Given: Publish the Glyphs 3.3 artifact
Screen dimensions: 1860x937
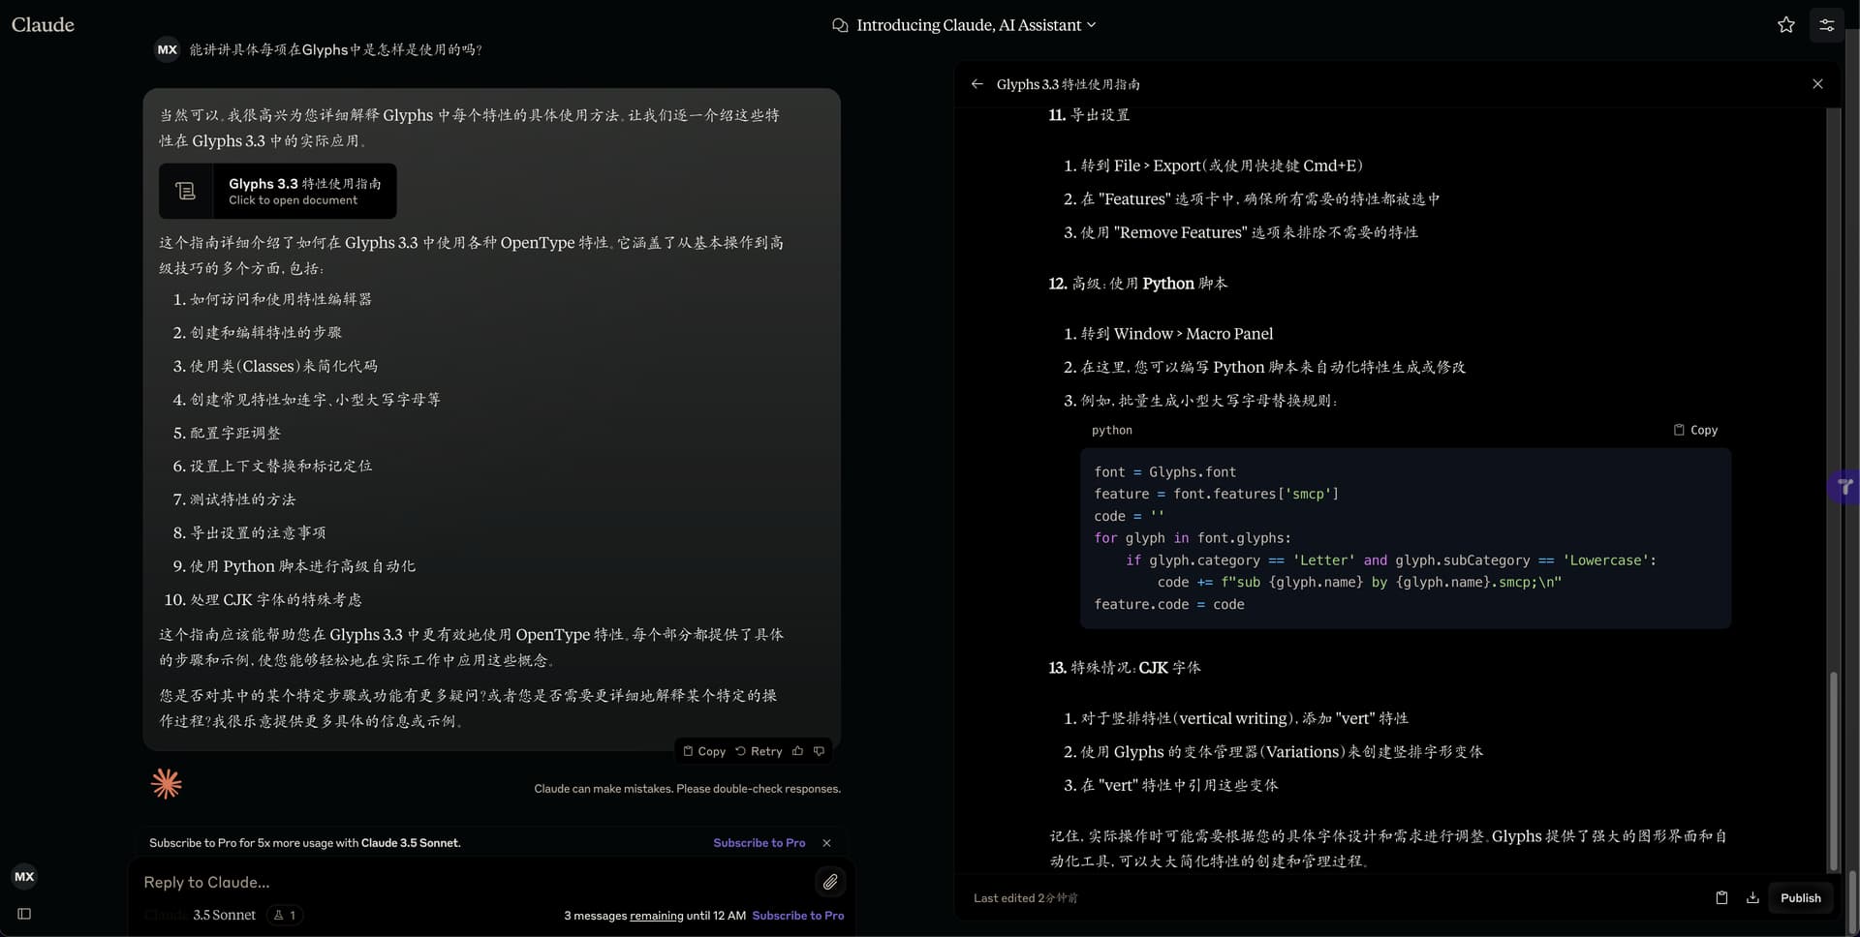Looking at the screenshot, I should (1800, 897).
